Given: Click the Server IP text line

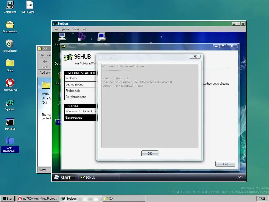Looking at the screenshot, I should [122, 86].
